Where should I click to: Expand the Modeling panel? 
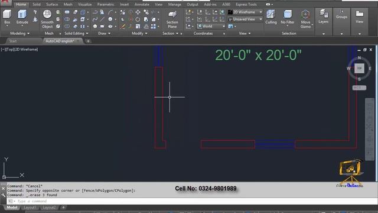[x=19, y=33]
